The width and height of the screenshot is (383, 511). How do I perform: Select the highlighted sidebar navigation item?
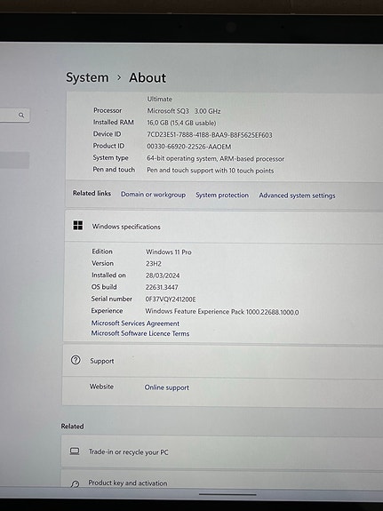15,160
